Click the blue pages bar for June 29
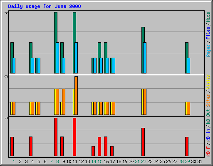This screenshot has height=166, width=213. 188,66
